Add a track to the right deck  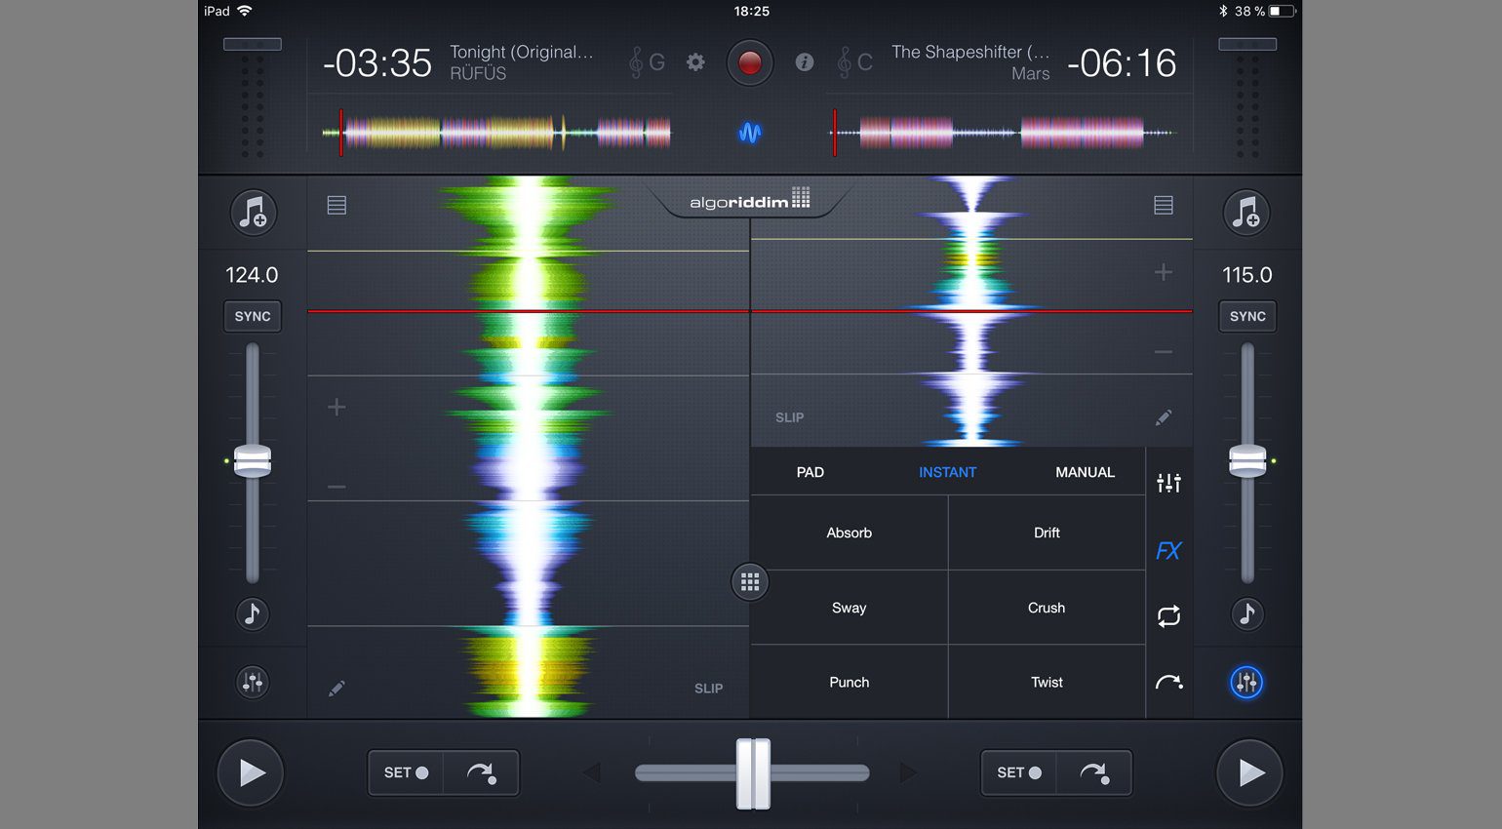[x=1246, y=212]
